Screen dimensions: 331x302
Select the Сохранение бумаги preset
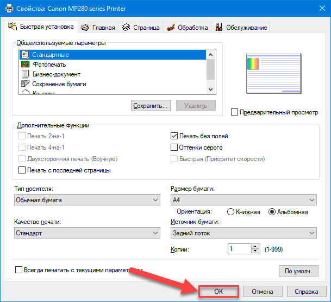(113, 84)
